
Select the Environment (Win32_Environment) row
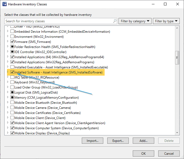tap(39, 37)
